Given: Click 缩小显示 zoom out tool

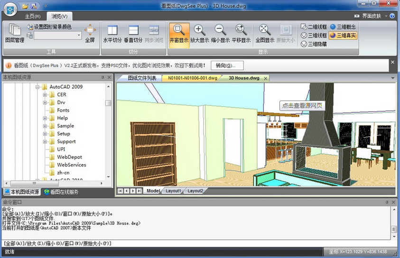Looking at the screenshot, I should click(220, 33).
